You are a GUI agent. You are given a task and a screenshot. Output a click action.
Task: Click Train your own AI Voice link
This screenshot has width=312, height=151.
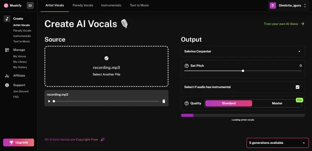tap(281, 24)
